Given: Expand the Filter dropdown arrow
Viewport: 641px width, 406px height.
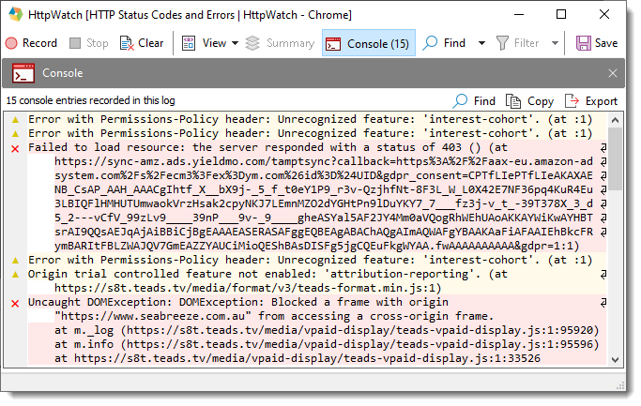Looking at the screenshot, I should point(555,43).
